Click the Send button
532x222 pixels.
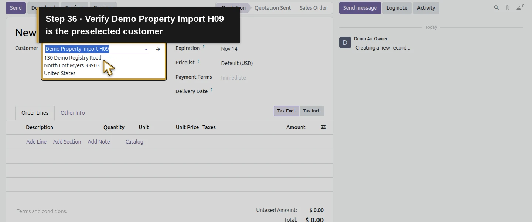16,8
